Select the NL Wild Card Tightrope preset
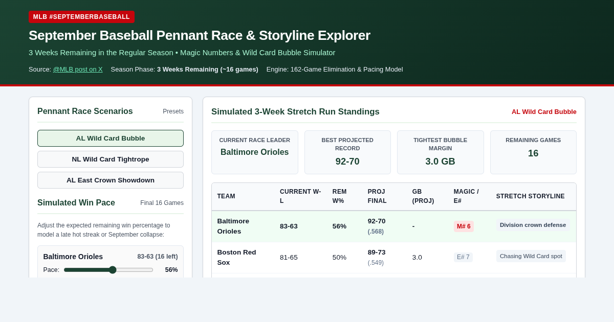 (111, 159)
